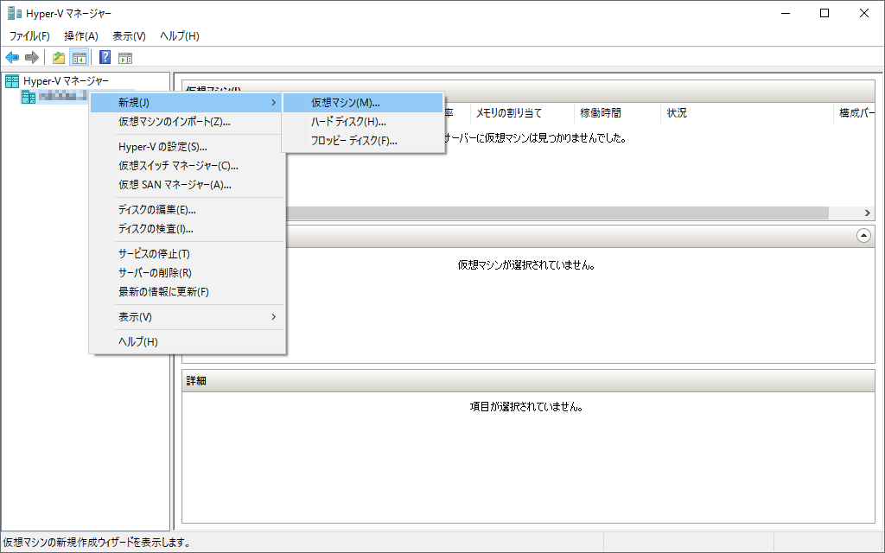The height and width of the screenshot is (553, 885).
Task: Click the Hyper-V app icon in title bar
Action: coord(14,13)
